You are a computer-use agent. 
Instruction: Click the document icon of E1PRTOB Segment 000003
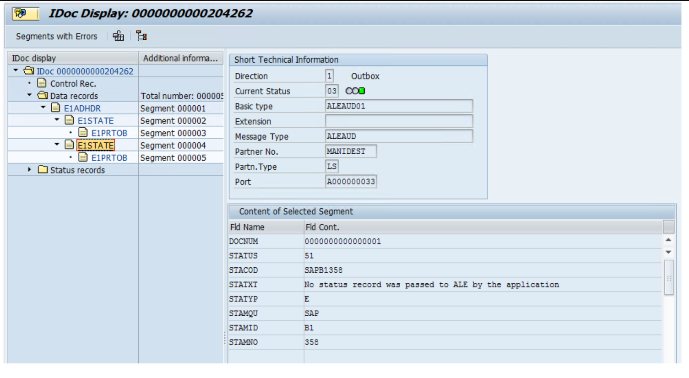coord(83,133)
